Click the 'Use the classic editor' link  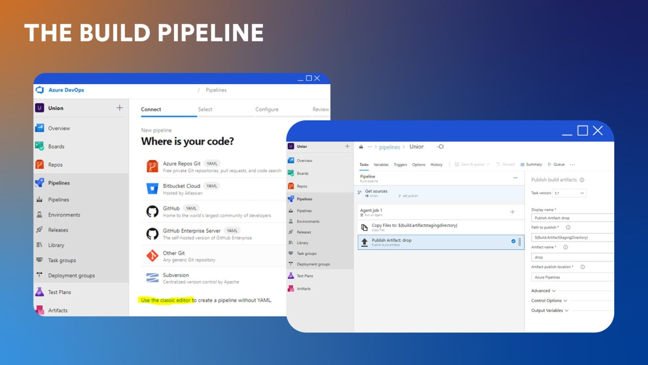[x=166, y=300]
